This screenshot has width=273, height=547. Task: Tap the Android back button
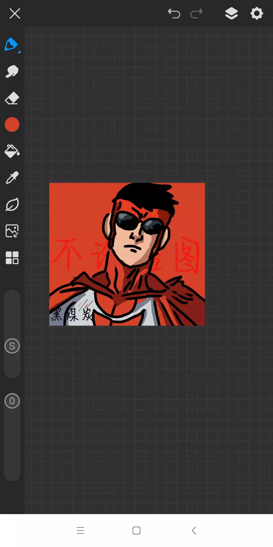[194, 531]
